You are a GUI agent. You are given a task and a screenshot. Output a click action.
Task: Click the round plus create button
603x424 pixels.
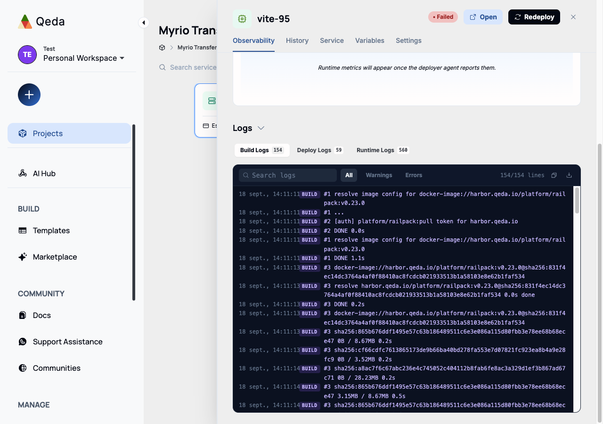[x=29, y=95]
